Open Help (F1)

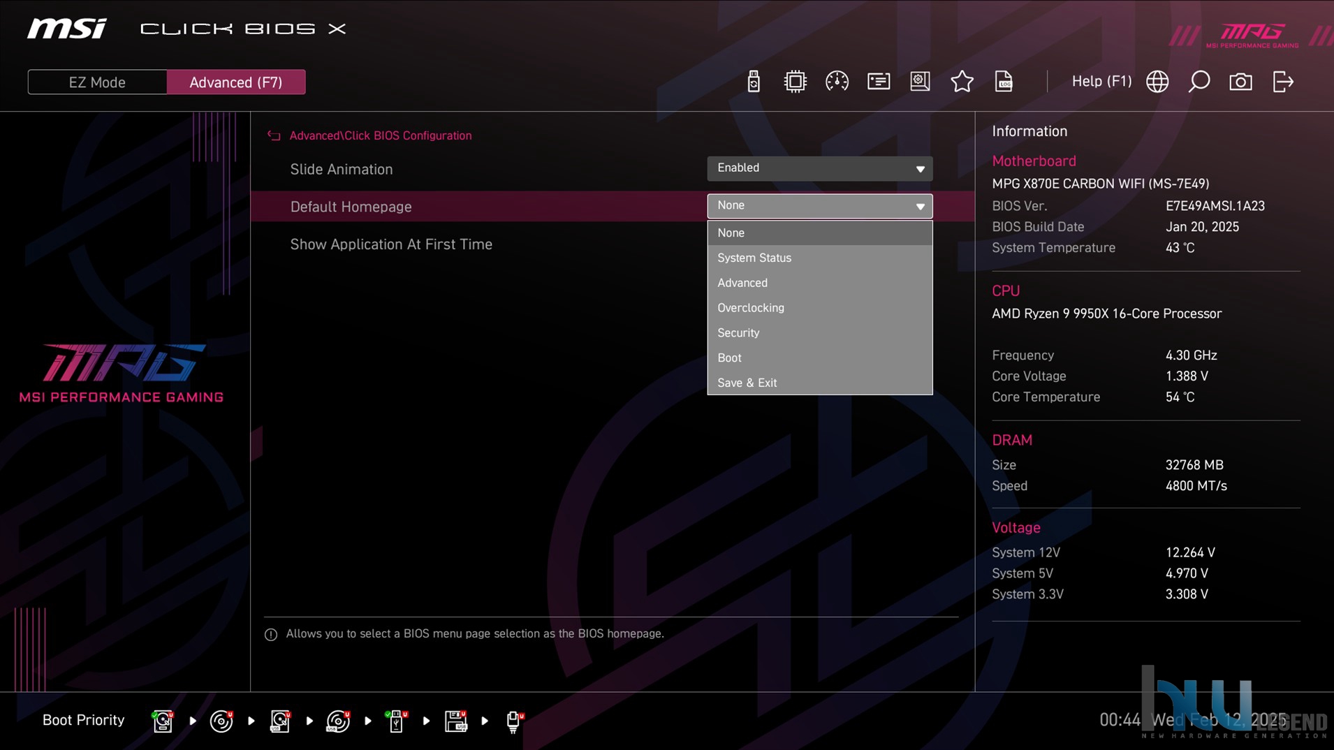[x=1101, y=82]
